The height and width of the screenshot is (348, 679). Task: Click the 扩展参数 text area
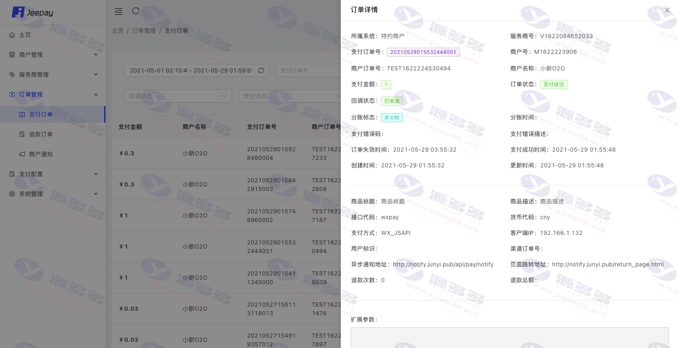coord(510,338)
